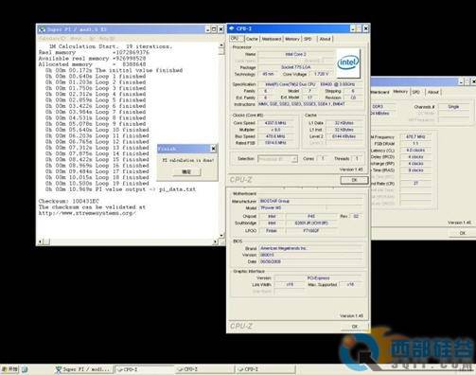The image size is (476, 375).
Task: Click the 'BIOSTAR Group' manufacturer field
Action: (x=311, y=201)
